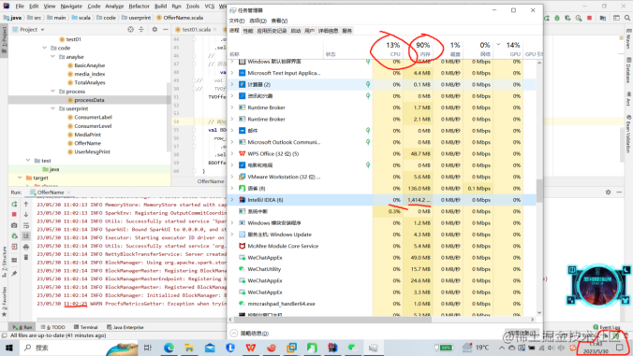The height and width of the screenshot is (356, 633).
Task: Open the Windows Start menu
Action: pos(8,348)
